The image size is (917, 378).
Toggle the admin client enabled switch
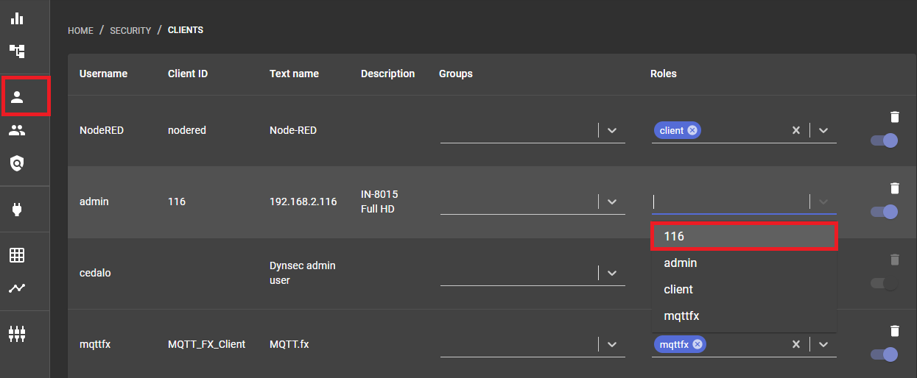tap(884, 212)
